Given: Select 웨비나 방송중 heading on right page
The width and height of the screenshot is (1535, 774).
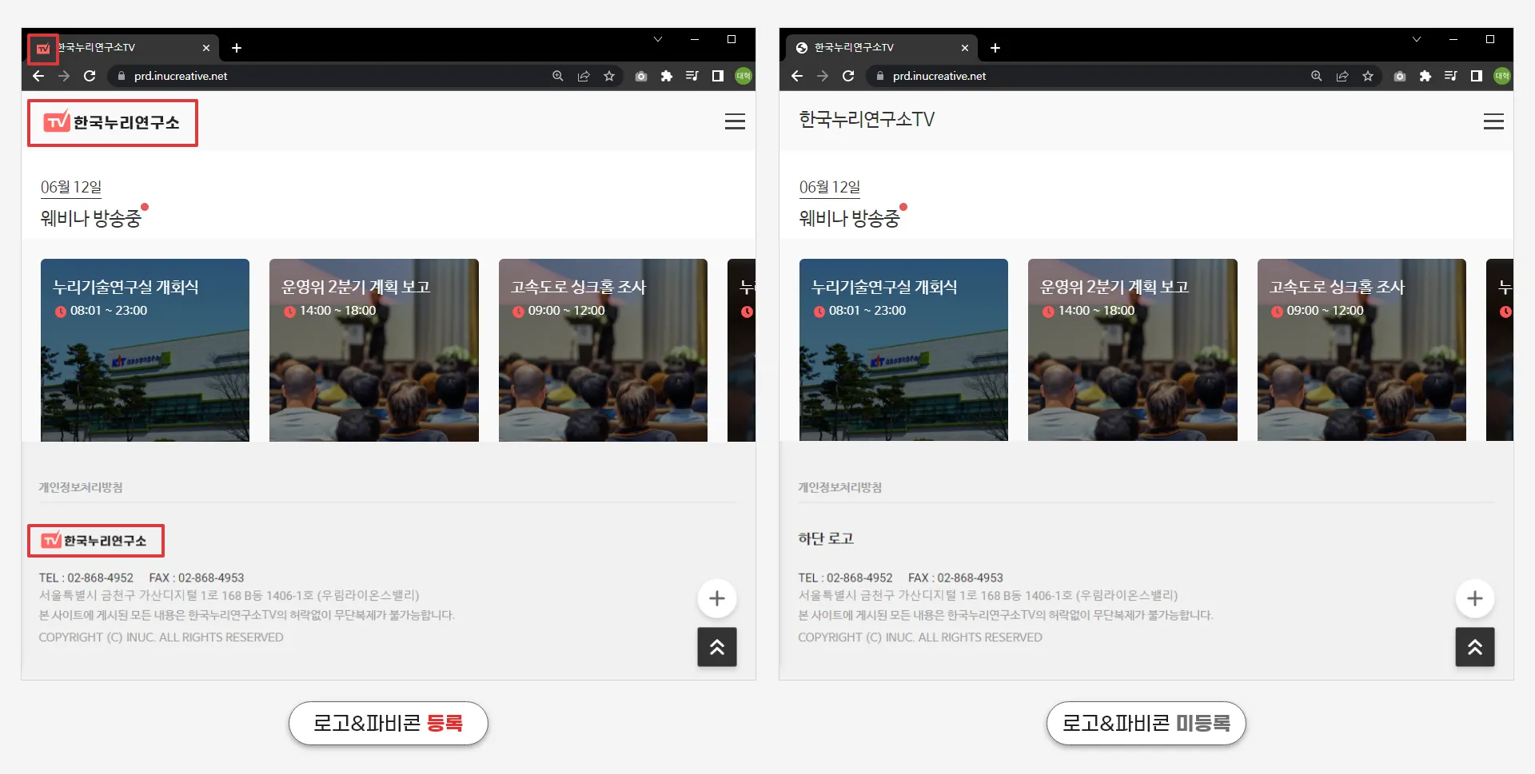Looking at the screenshot, I should pyautogui.click(x=850, y=218).
